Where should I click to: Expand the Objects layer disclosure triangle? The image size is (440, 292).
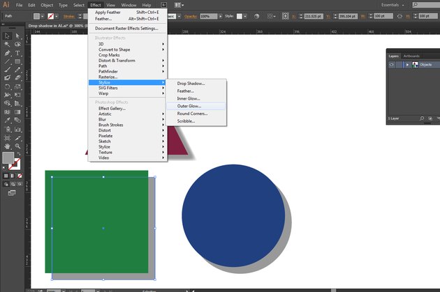point(407,65)
